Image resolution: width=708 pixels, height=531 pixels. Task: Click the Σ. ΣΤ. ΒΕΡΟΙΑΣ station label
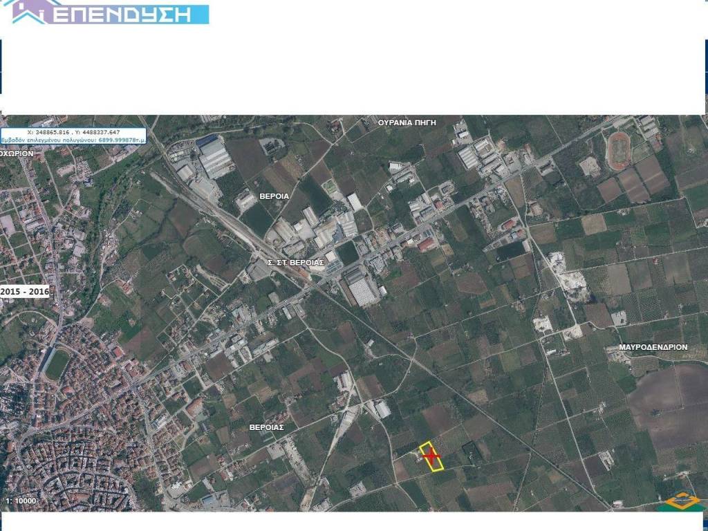coord(296,263)
